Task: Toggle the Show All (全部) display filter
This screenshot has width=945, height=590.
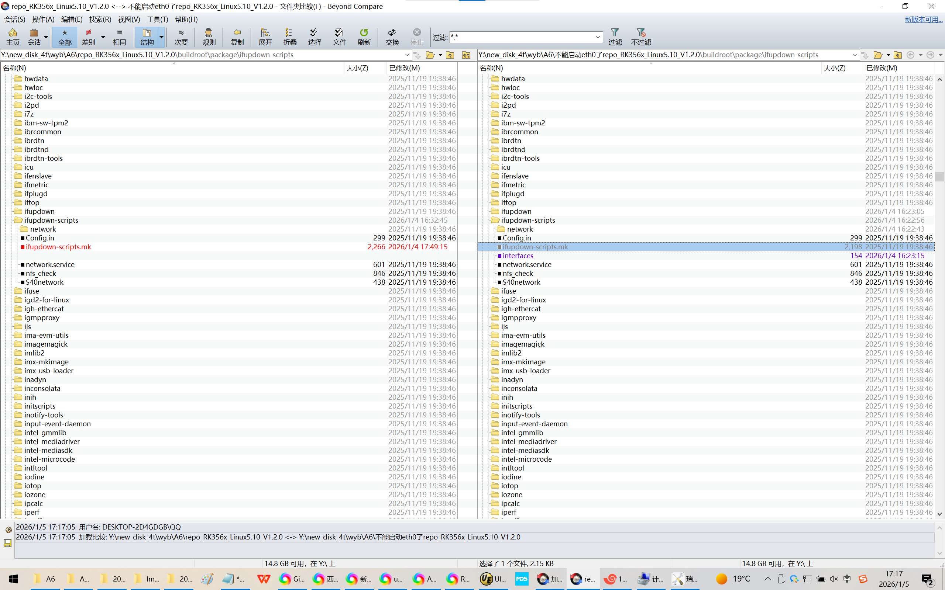Action: click(x=65, y=37)
